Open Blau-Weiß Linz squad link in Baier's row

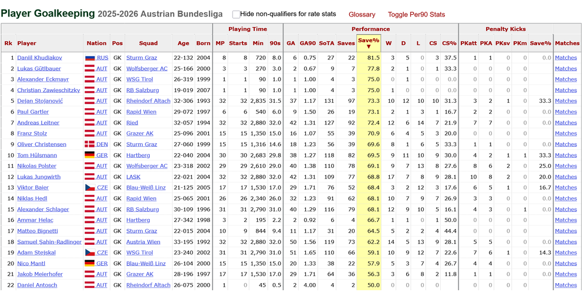point(146,187)
